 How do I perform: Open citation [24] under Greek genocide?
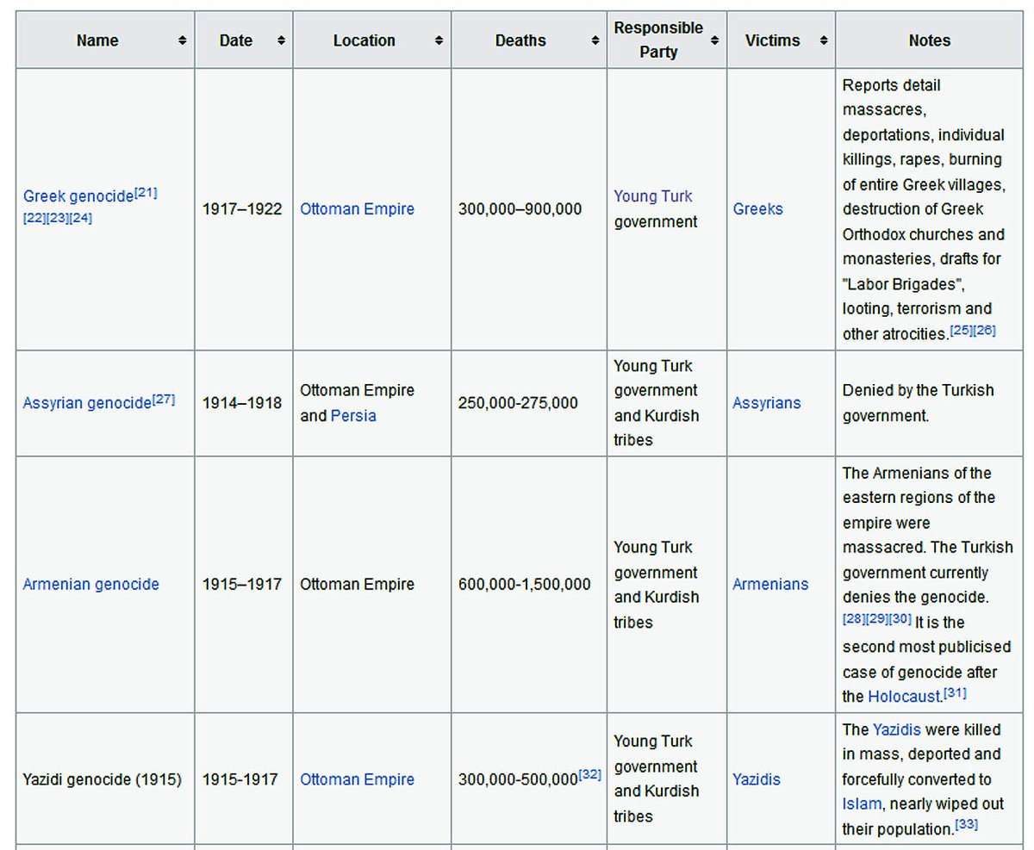(81, 218)
